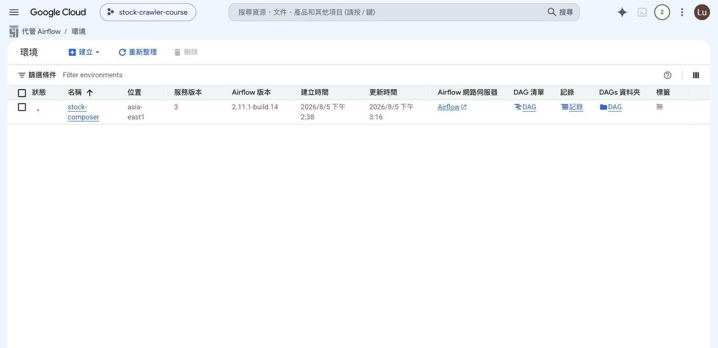Open the DAG list link
The image size is (718, 348).
tap(525, 107)
